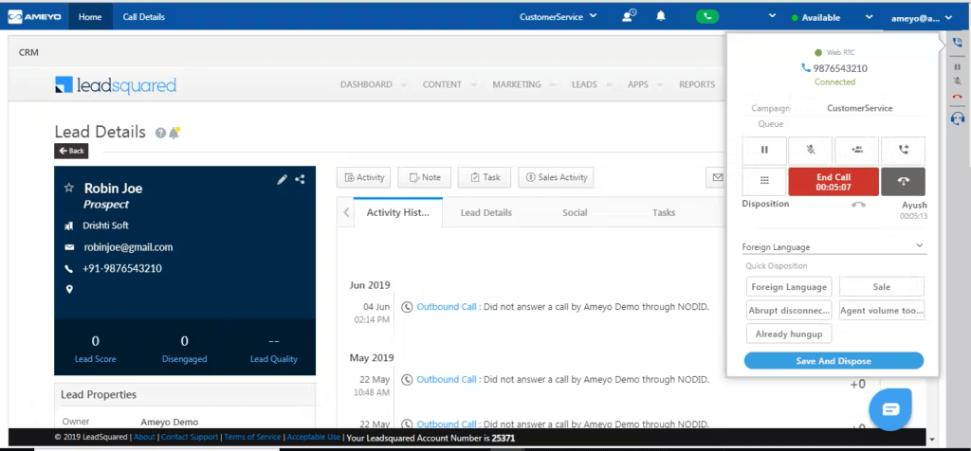Open the first Outbound Call link
The height and width of the screenshot is (451, 971).
pyautogui.click(x=446, y=307)
